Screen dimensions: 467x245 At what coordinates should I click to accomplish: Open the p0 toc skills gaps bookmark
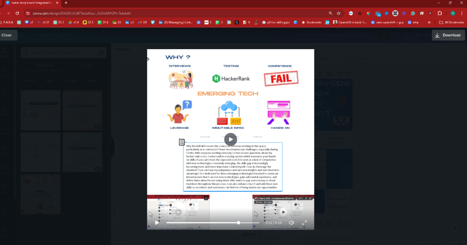(275, 22)
